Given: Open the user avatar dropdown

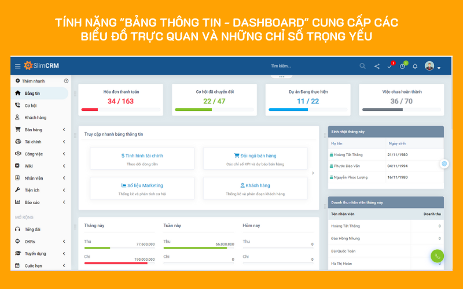Looking at the screenshot, I should click(x=432, y=66).
